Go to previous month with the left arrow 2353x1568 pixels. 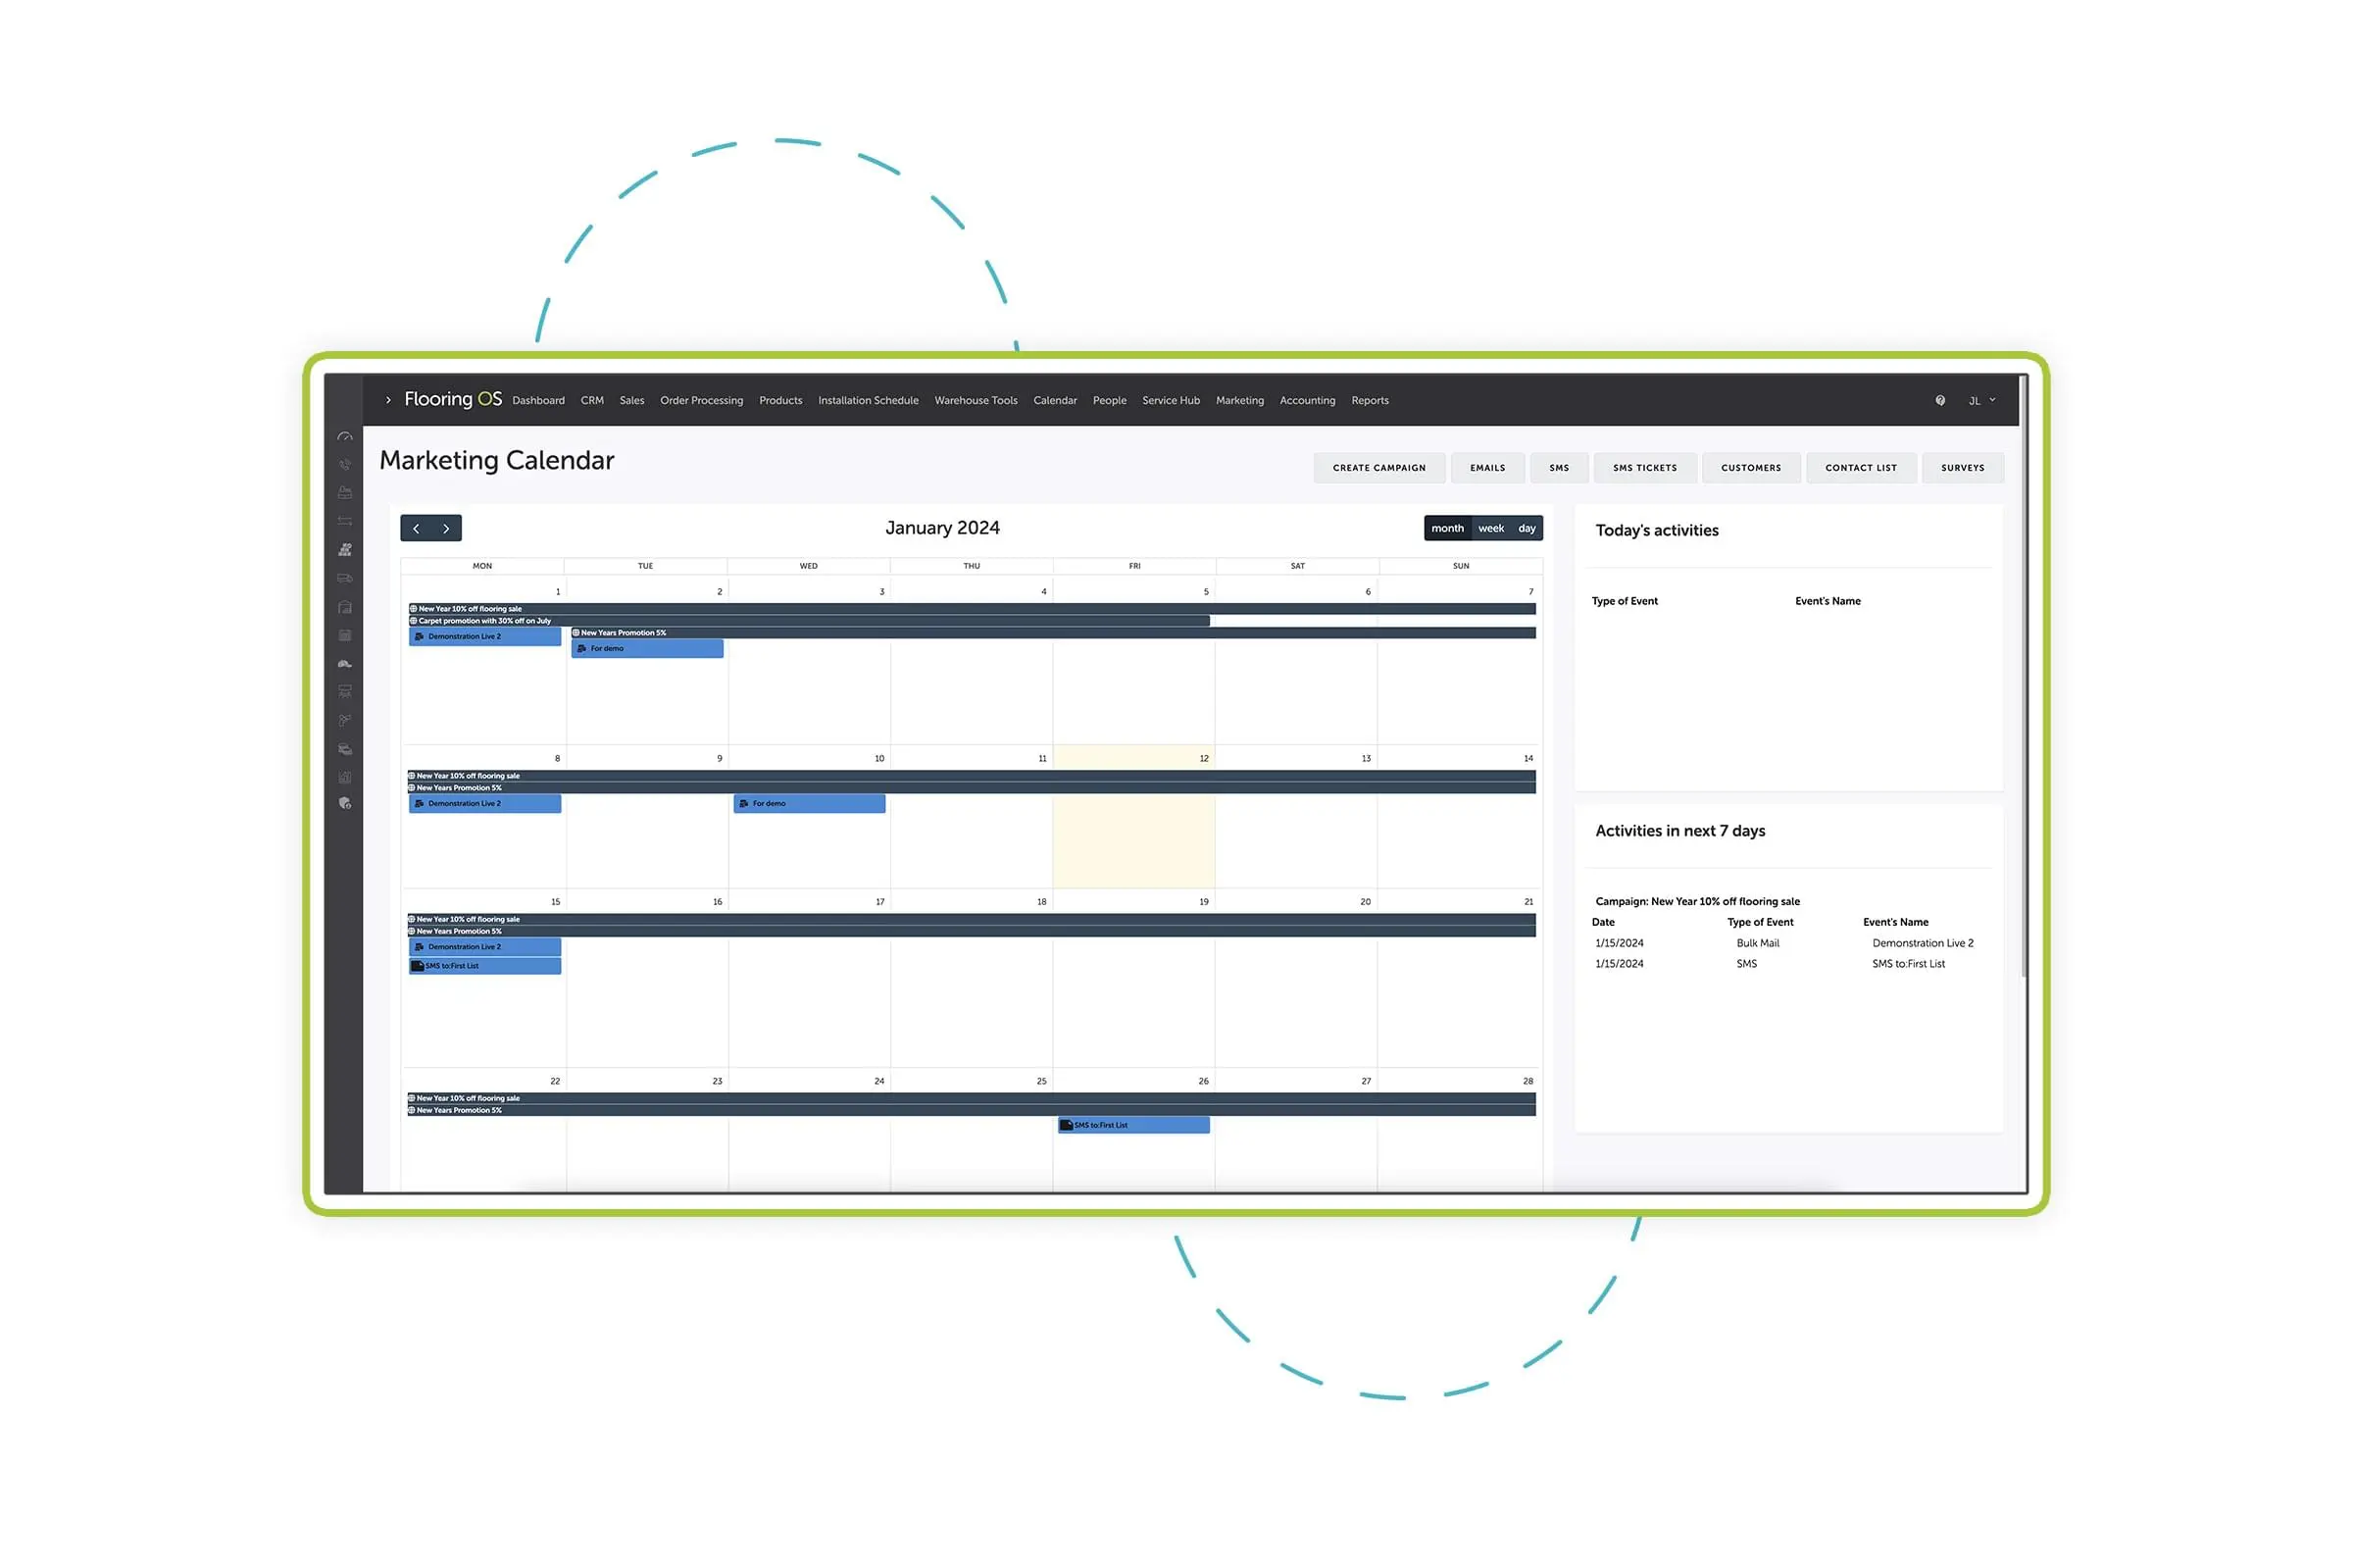(417, 528)
